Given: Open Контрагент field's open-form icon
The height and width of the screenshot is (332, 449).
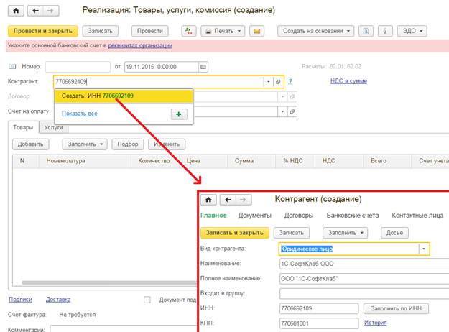Looking at the screenshot, I should coord(278,82).
